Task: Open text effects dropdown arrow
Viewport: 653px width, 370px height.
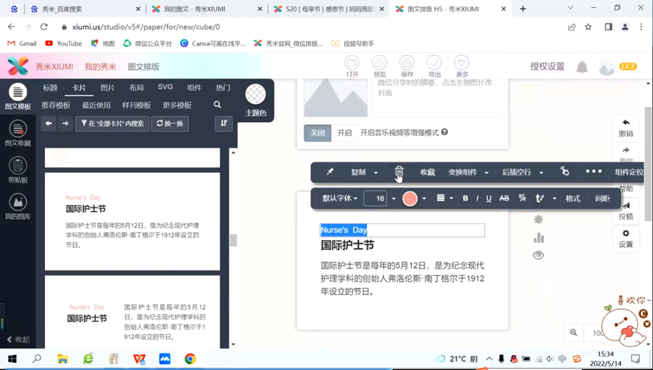Action: [554, 199]
